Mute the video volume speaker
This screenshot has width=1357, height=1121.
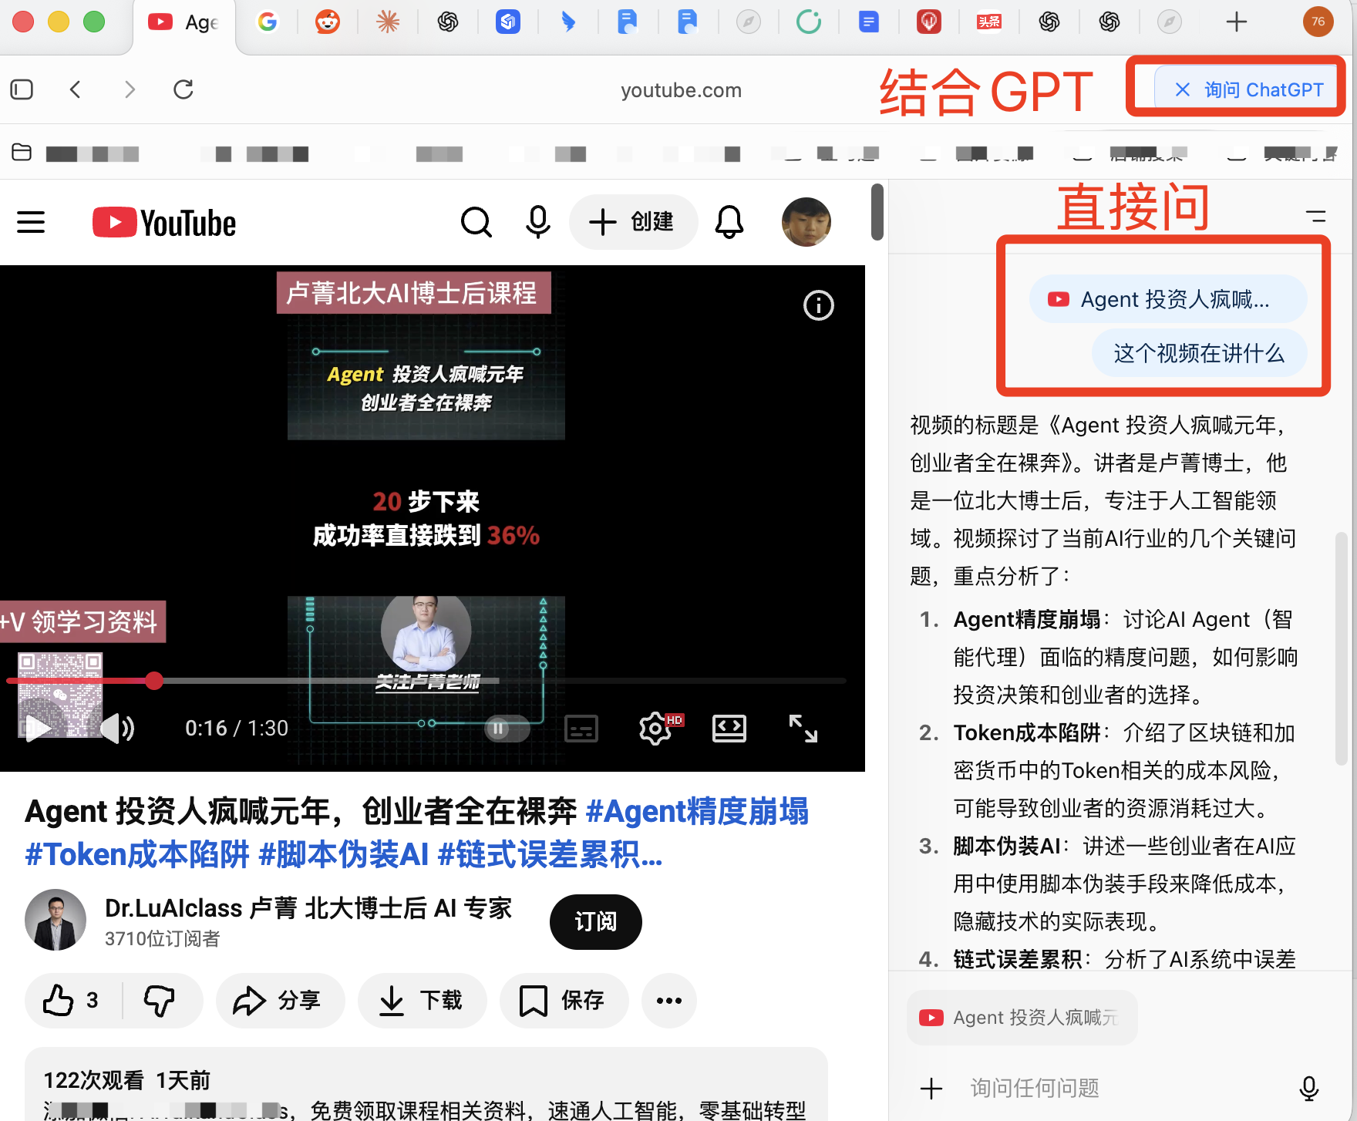pyautogui.click(x=118, y=729)
